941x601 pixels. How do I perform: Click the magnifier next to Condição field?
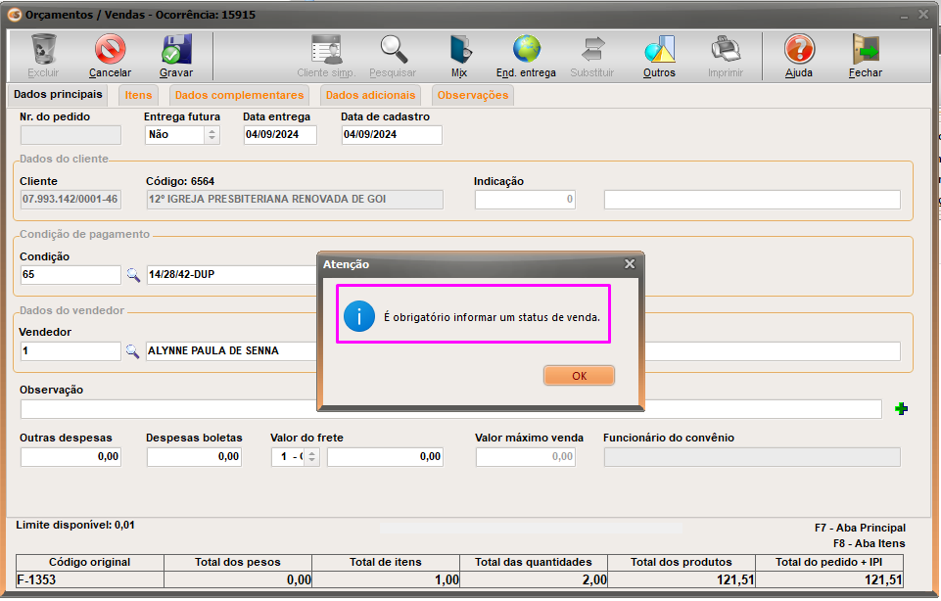(134, 275)
